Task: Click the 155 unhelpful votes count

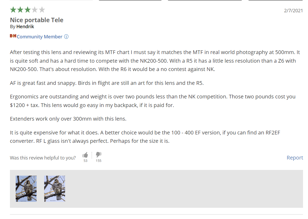Action: coord(98,161)
